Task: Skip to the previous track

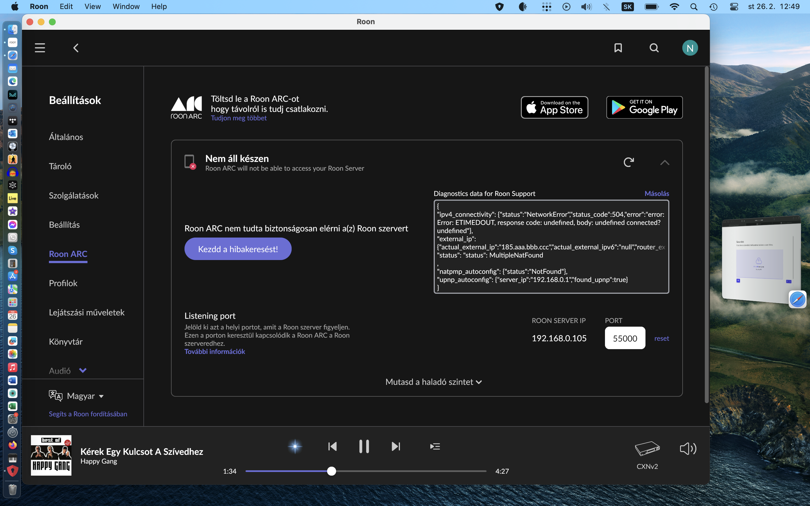Action: [332, 446]
